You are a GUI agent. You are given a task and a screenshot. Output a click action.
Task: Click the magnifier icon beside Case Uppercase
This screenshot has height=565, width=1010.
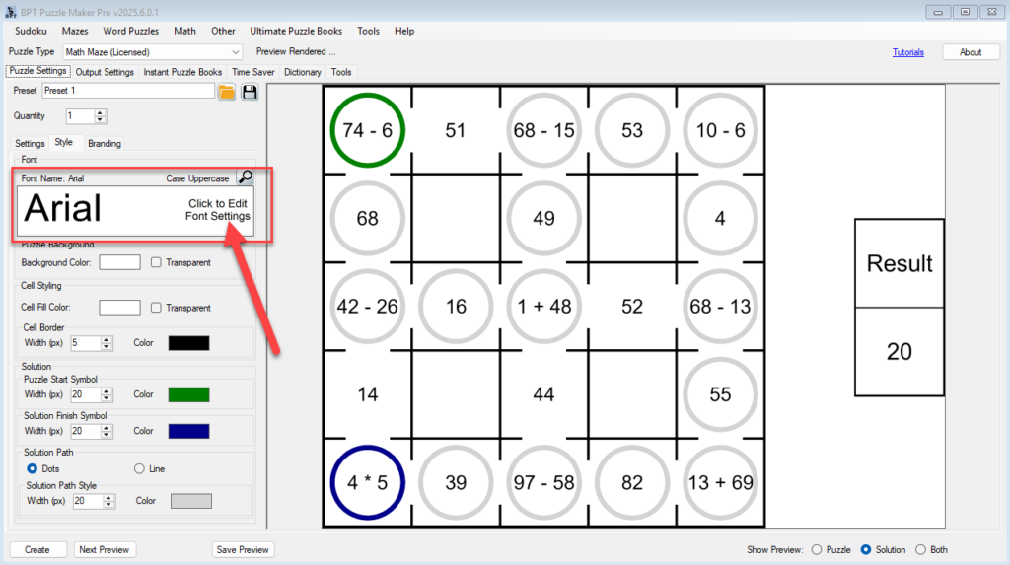[x=245, y=177]
